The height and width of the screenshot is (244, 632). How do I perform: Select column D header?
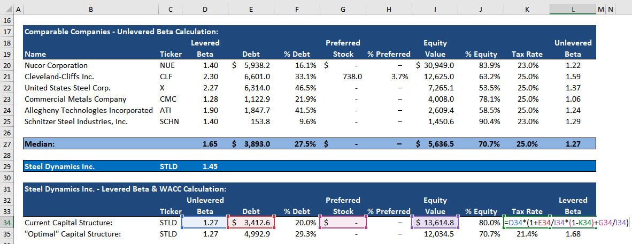pos(205,9)
